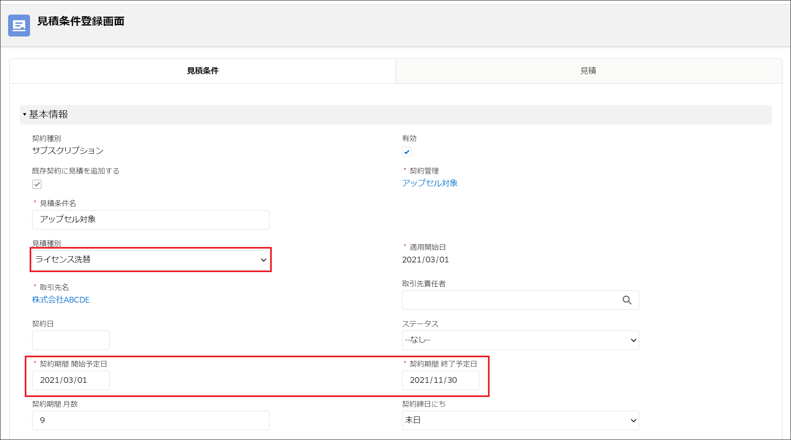Open the アップセル対象 contract management link
The width and height of the screenshot is (791, 440).
tap(430, 183)
